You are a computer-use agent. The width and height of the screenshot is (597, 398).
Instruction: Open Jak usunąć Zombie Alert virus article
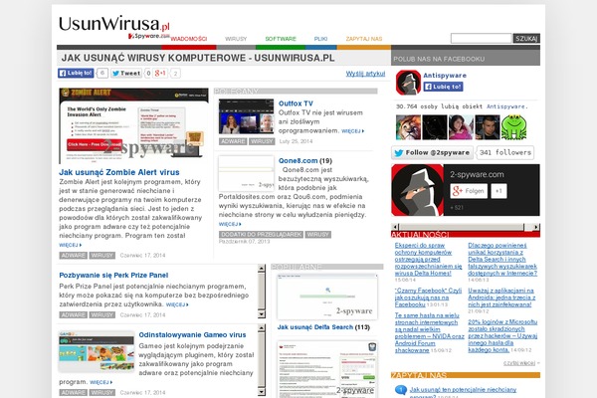119,172
